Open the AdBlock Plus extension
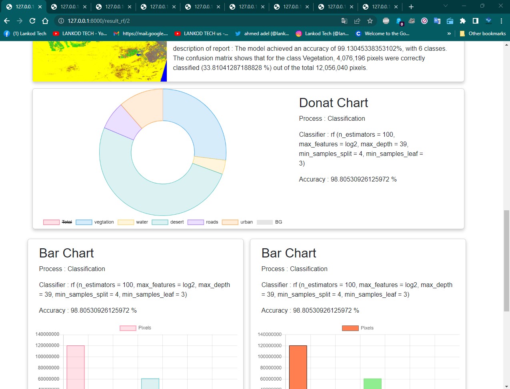 (386, 21)
